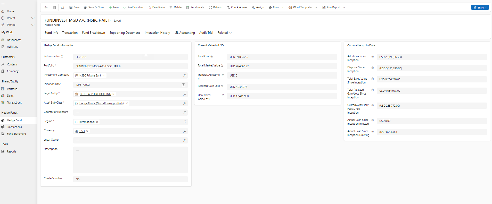Open the hamburger navigation menu icon
Screen dimensions: 492x204
click(3, 4)
